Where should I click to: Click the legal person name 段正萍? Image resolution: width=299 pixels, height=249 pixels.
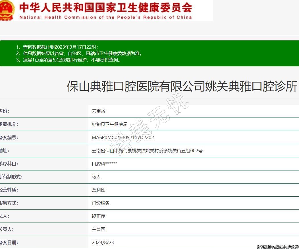pyautogui.click(x=98, y=216)
